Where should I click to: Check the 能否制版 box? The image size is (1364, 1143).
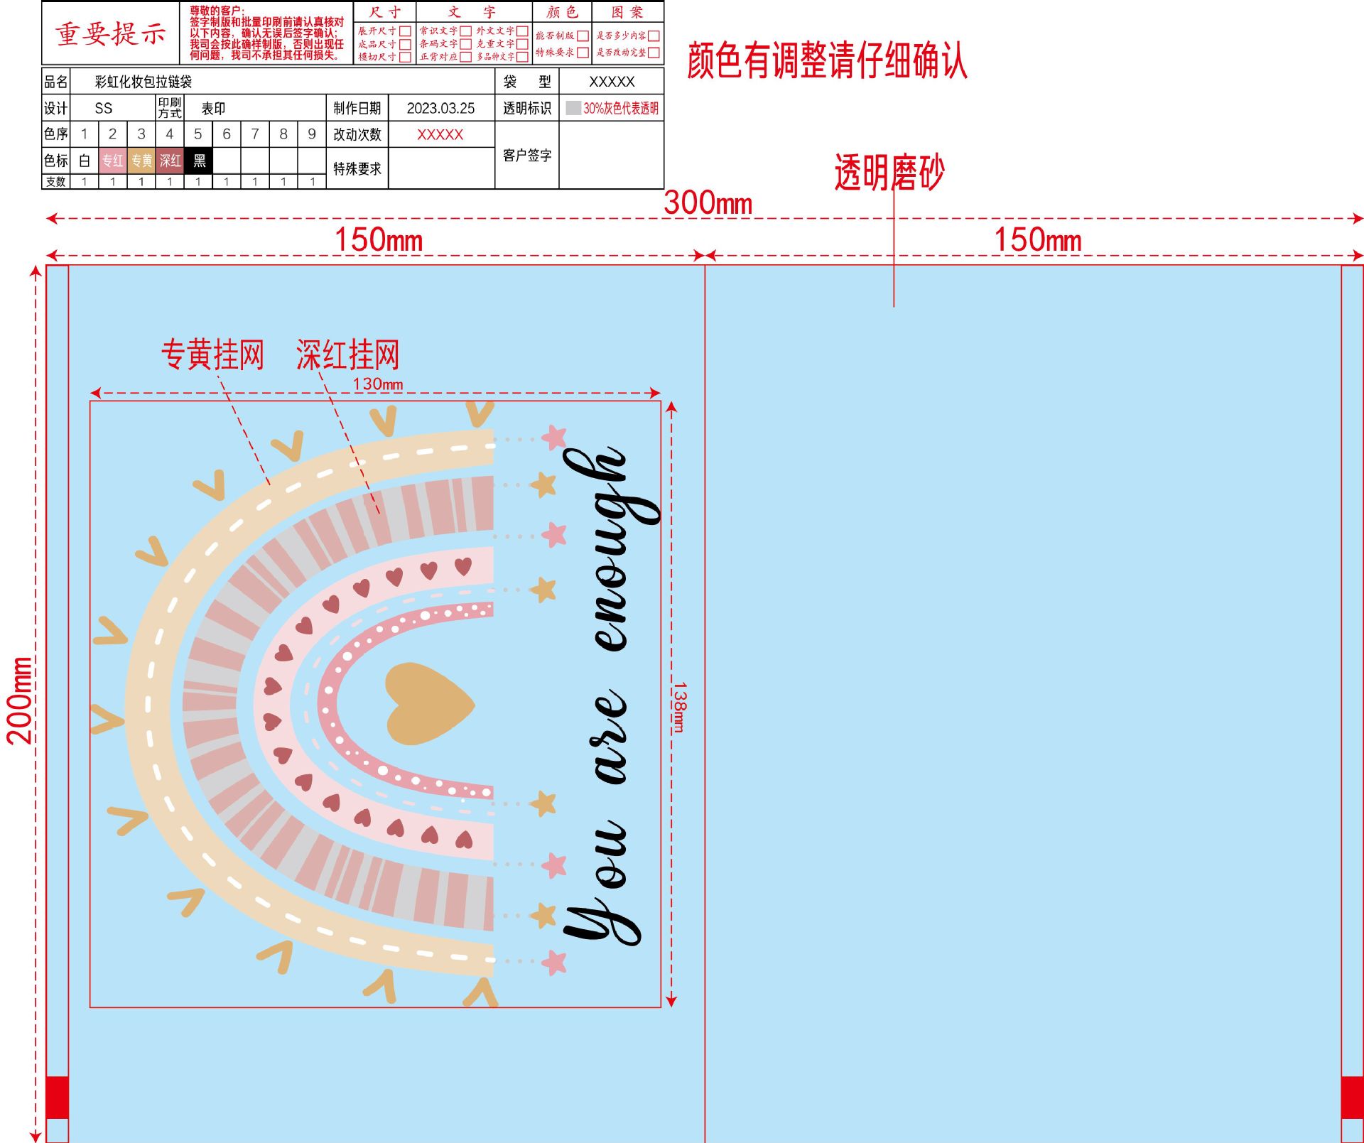(x=583, y=36)
